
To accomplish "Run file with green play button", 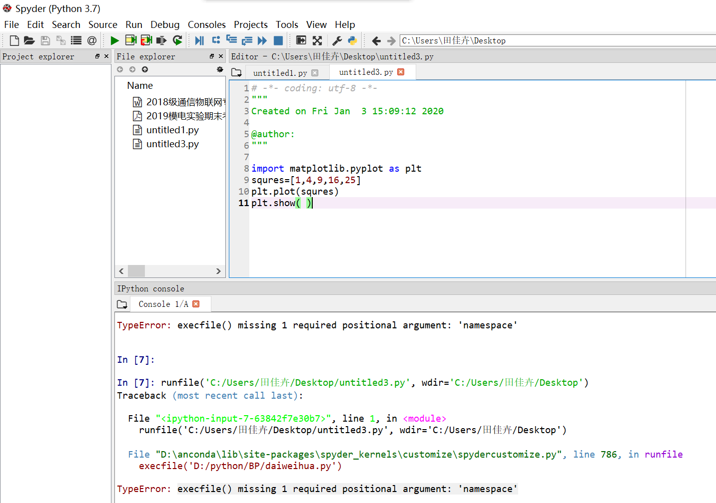I will click(x=114, y=40).
